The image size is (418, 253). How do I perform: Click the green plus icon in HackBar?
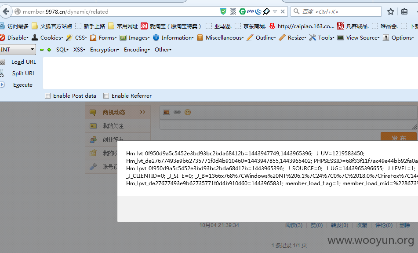click(x=49, y=50)
